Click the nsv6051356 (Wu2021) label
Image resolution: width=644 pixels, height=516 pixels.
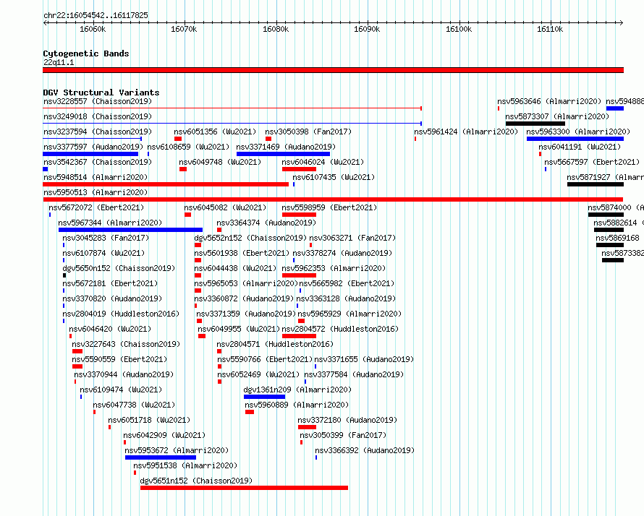click(x=215, y=132)
